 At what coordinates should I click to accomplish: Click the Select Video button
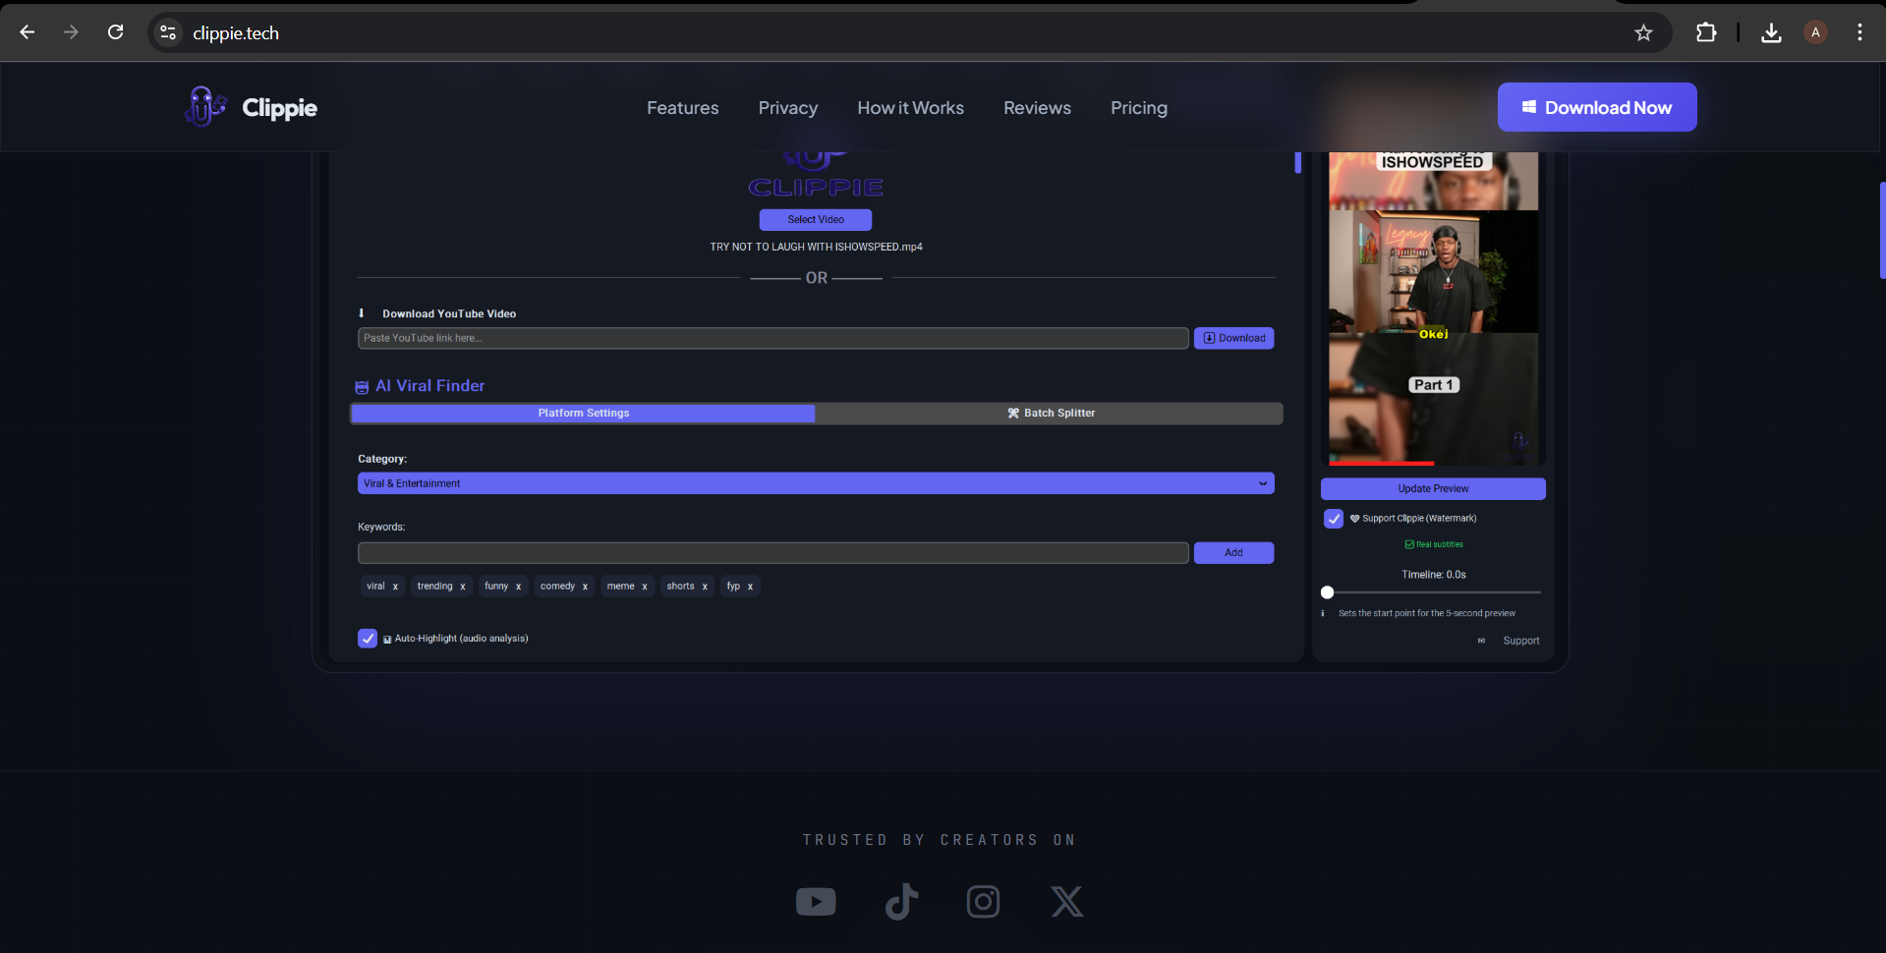(x=816, y=220)
